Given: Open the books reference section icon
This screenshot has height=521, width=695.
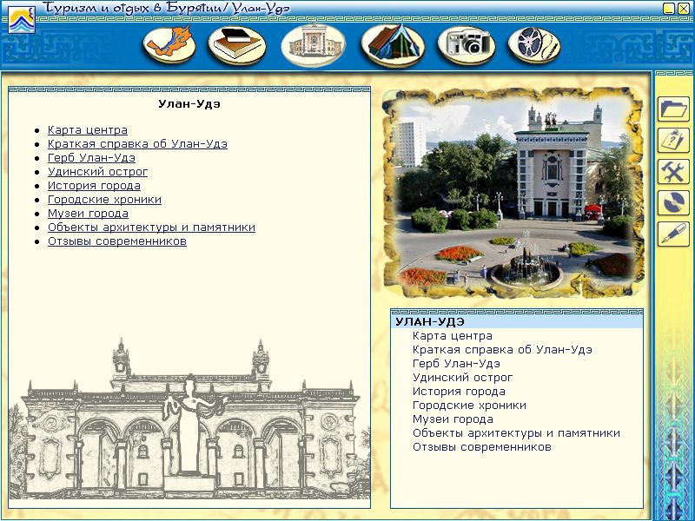Looking at the screenshot, I should coord(237,45).
